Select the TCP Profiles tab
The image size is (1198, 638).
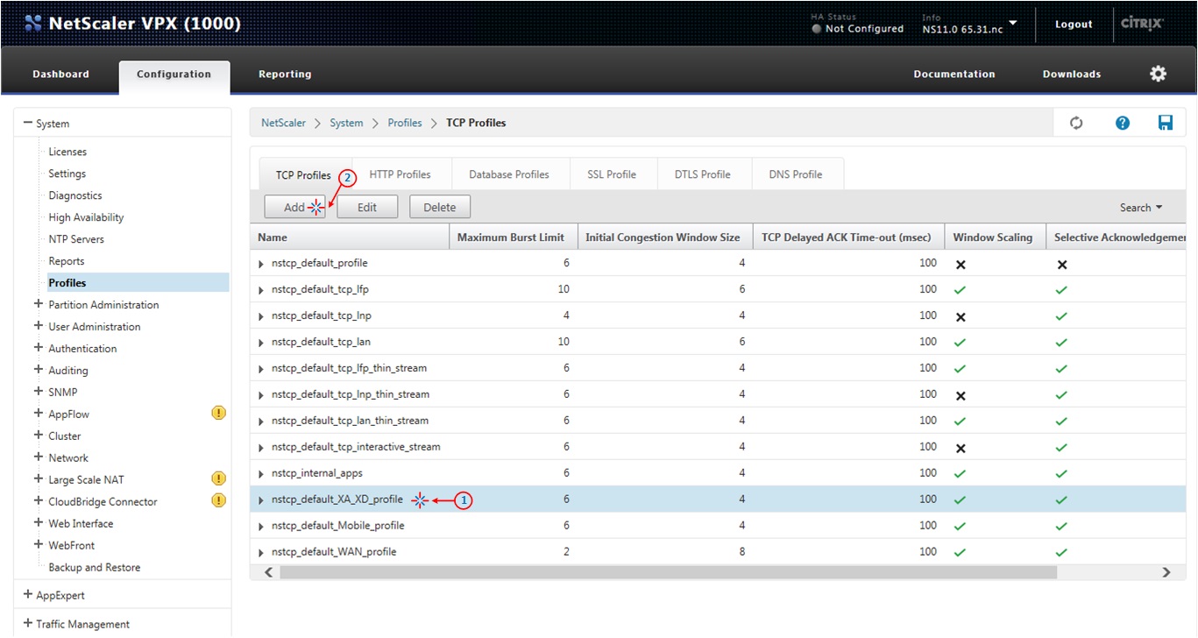(x=303, y=175)
